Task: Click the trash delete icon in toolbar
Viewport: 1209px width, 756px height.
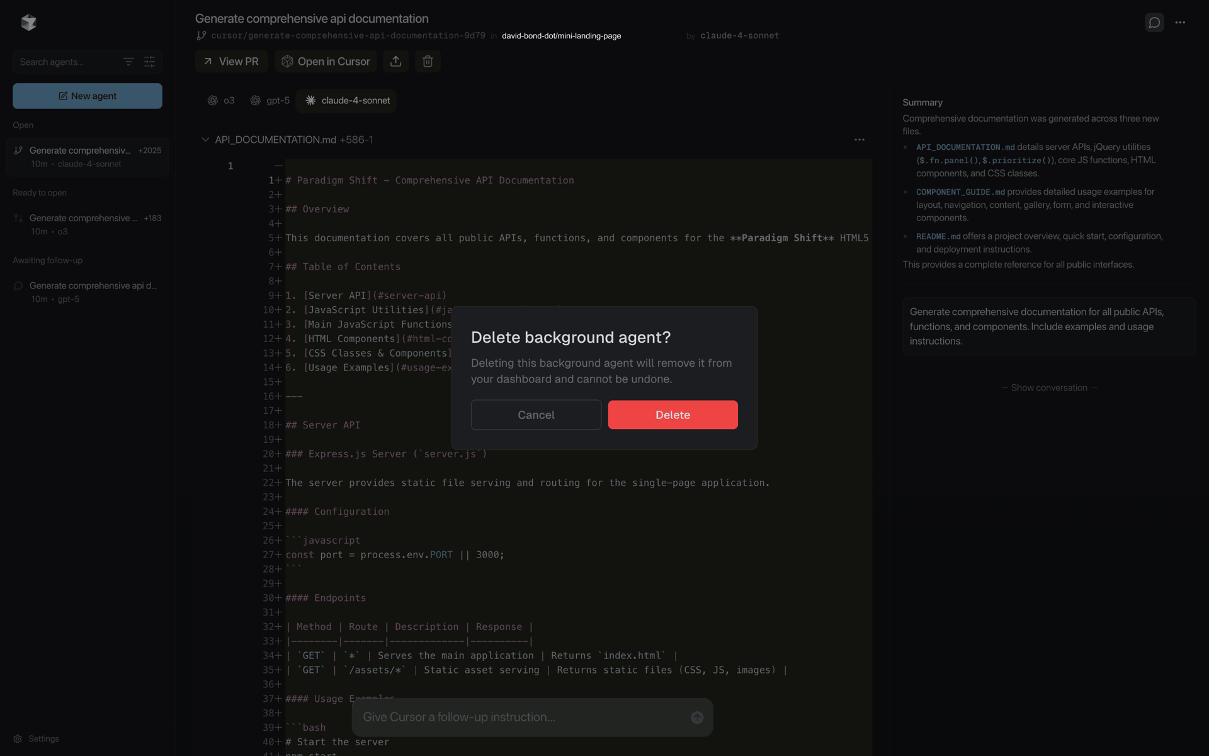Action: (428, 61)
